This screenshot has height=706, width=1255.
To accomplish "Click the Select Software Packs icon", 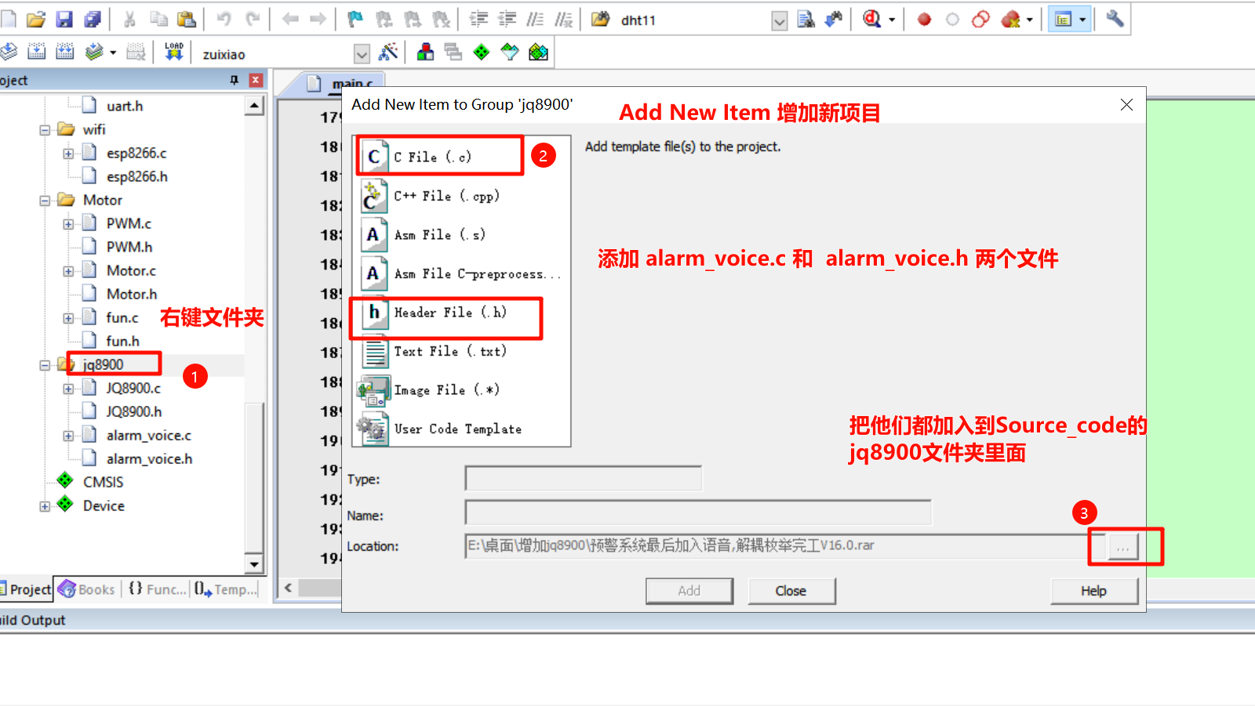I will coord(510,52).
